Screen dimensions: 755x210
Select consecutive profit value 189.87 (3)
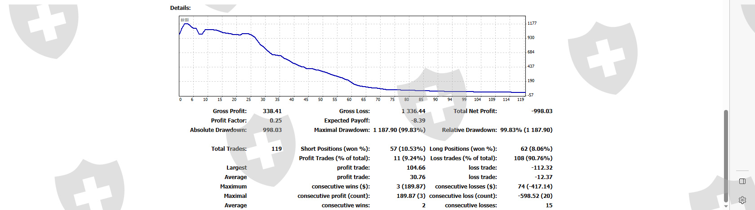pyautogui.click(x=411, y=196)
